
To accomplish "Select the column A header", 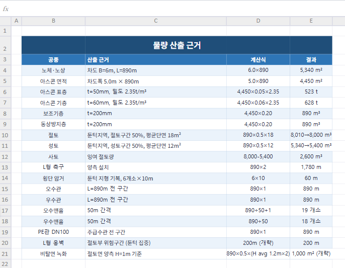I will pyautogui.click(x=16, y=21).
